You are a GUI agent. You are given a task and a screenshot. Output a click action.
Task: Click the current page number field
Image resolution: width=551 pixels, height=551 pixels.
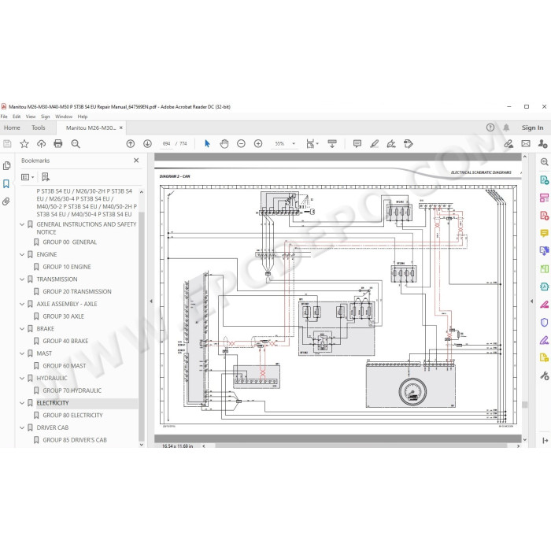coord(167,144)
